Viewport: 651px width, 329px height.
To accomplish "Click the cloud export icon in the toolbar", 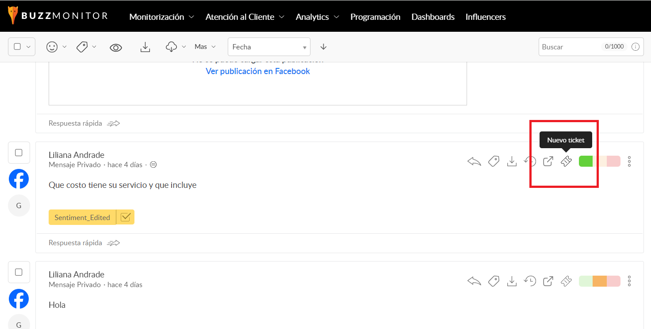I will (x=172, y=46).
